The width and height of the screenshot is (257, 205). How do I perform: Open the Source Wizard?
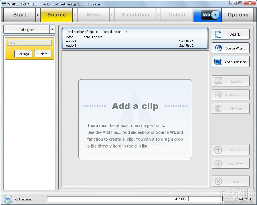[x=218, y=48]
